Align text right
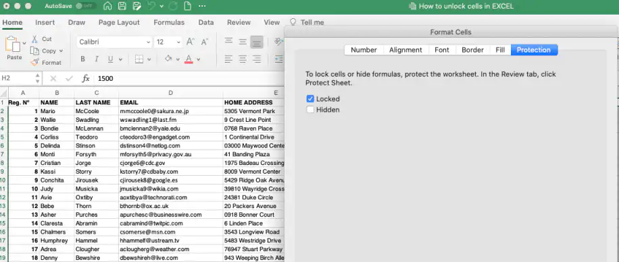 (257, 59)
